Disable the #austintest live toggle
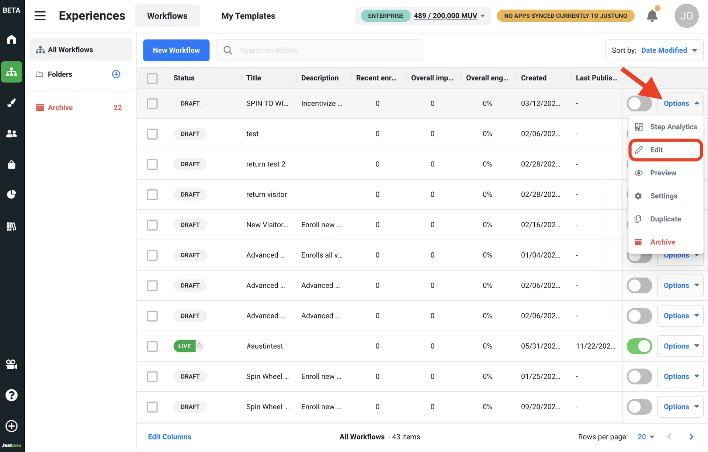 tap(639, 346)
